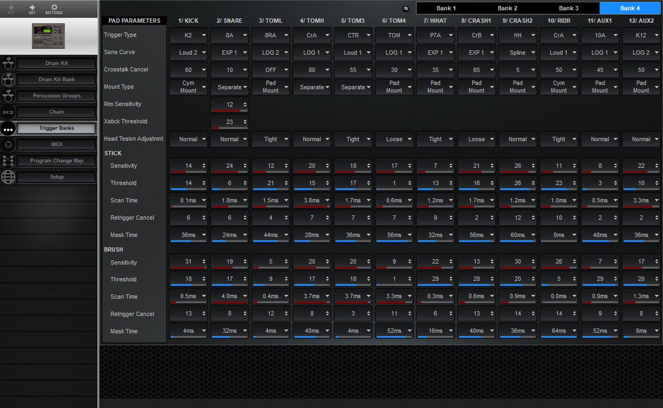This screenshot has height=408, width=663.
Task: Select the Bank 4 tab
Action: (630, 8)
